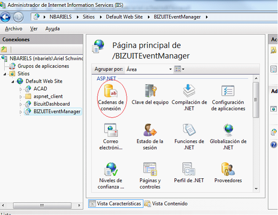Click arrow after Default Web Site breadcrumb

pyautogui.click(x=149, y=17)
